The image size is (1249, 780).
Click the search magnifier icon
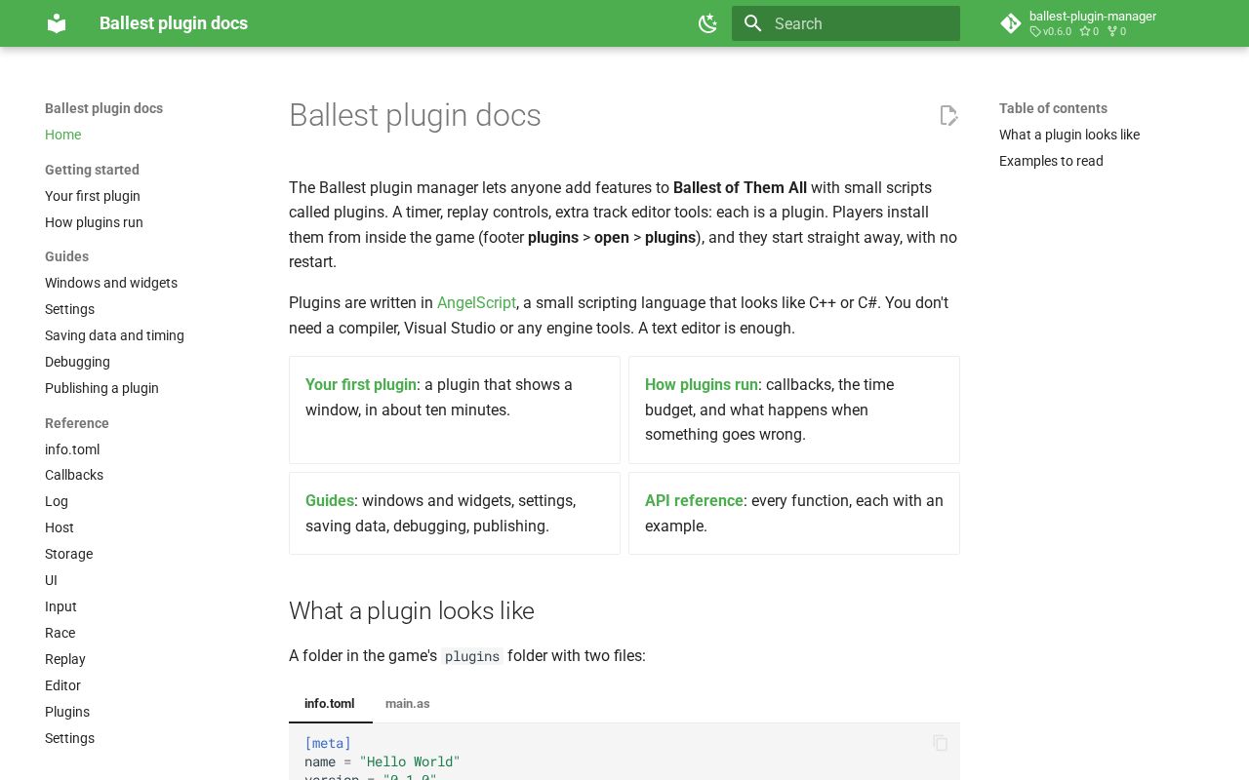point(752,23)
